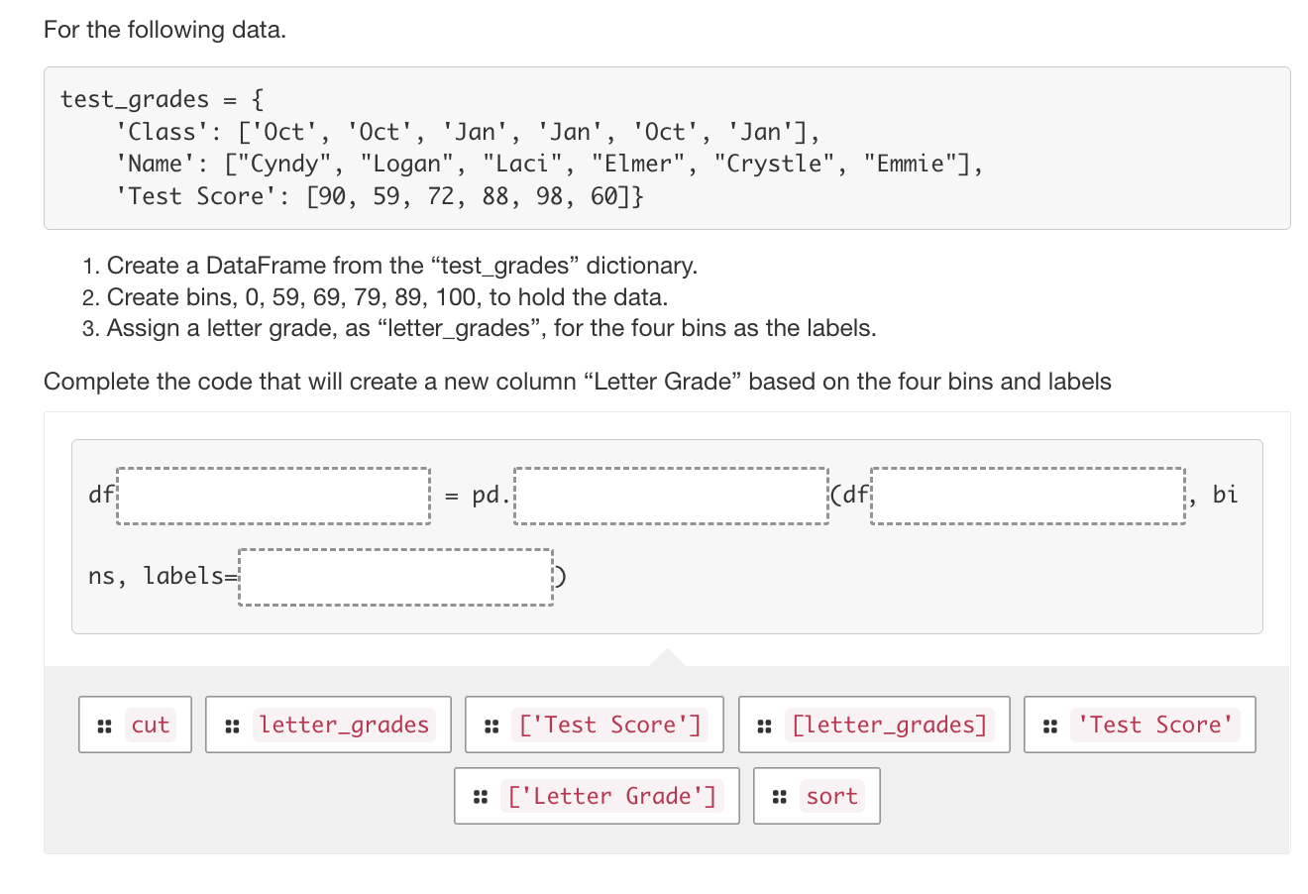The width and height of the screenshot is (1308, 894).
Task: Click the "Create a DataFrame" instruction line
Action: [402, 266]
